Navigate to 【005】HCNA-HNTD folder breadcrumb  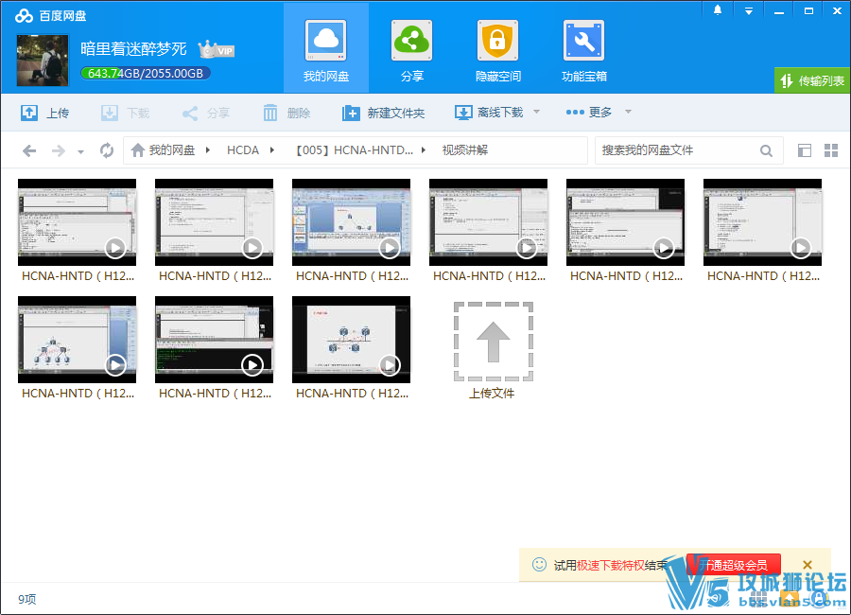(x=355, y=149)
